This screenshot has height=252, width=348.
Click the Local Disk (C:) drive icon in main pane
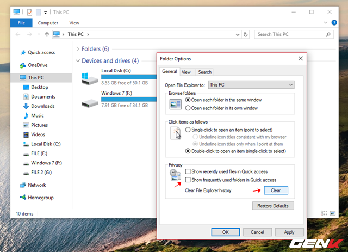click(x=90, y=78)
